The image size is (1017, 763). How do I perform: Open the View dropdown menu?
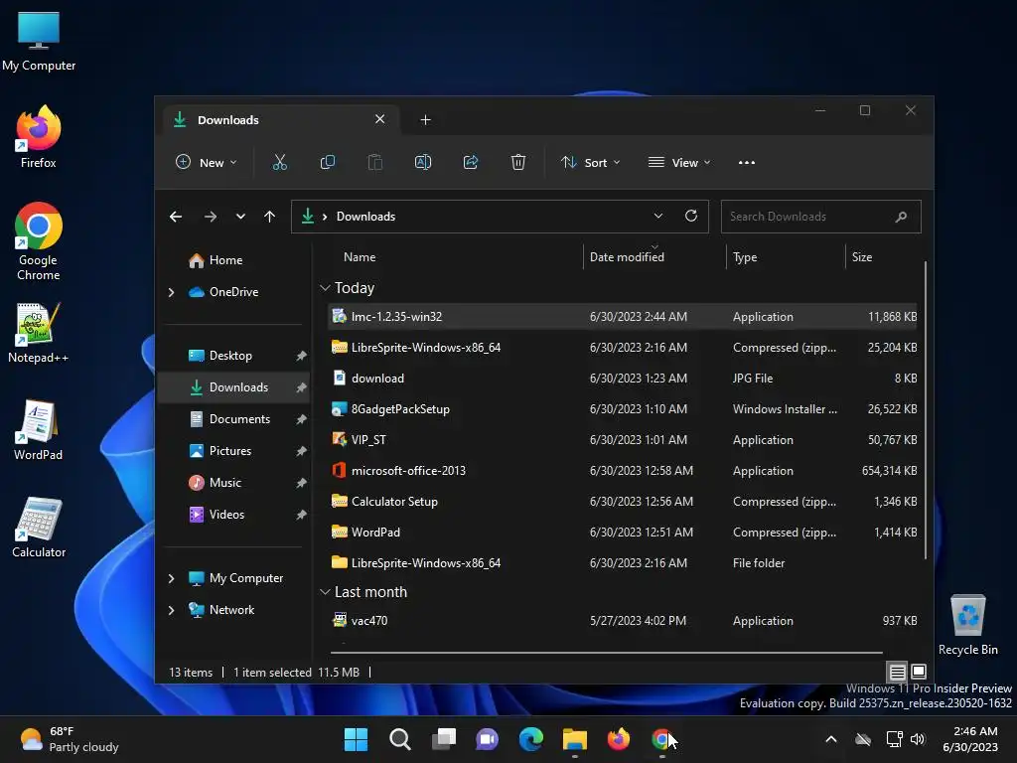[679, 162]
